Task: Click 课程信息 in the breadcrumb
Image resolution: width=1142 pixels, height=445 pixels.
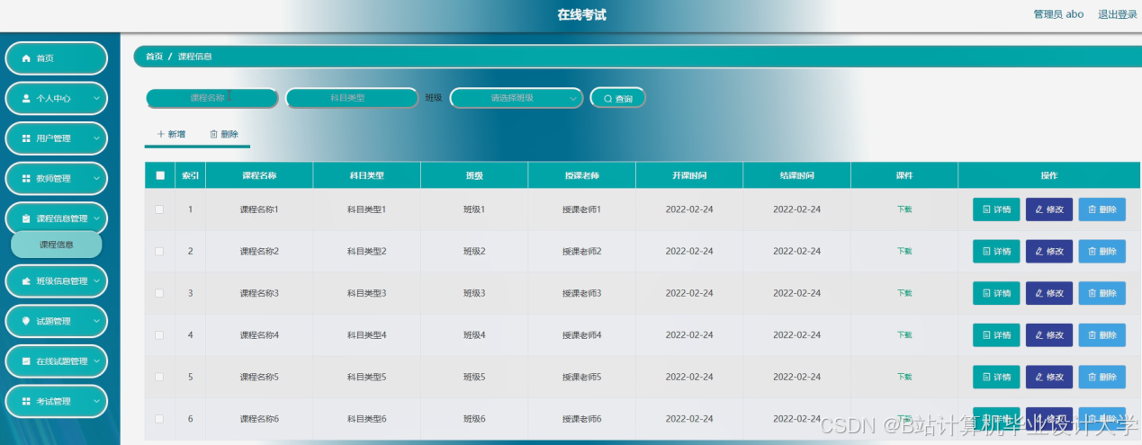Action: pos(195,57)
